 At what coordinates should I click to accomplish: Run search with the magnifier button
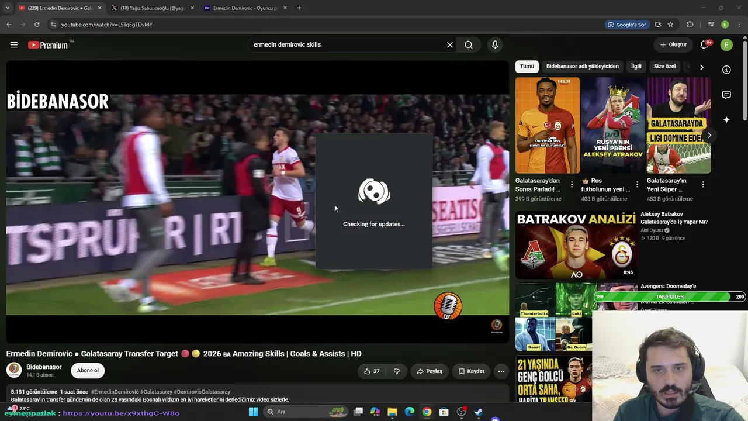469,45
